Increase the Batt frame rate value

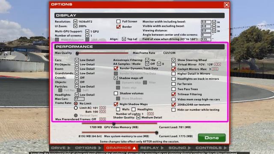(104, 112)
